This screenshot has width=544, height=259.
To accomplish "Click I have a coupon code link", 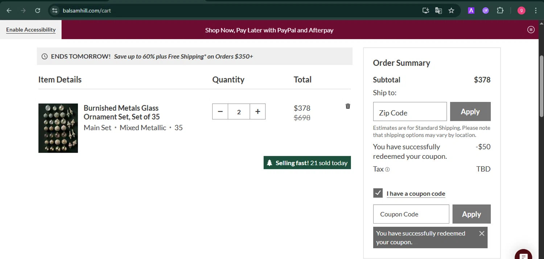I will coord(416,194).
